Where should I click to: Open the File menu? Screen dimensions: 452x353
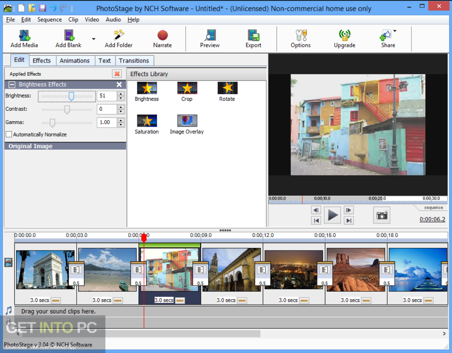click(11, 20)
